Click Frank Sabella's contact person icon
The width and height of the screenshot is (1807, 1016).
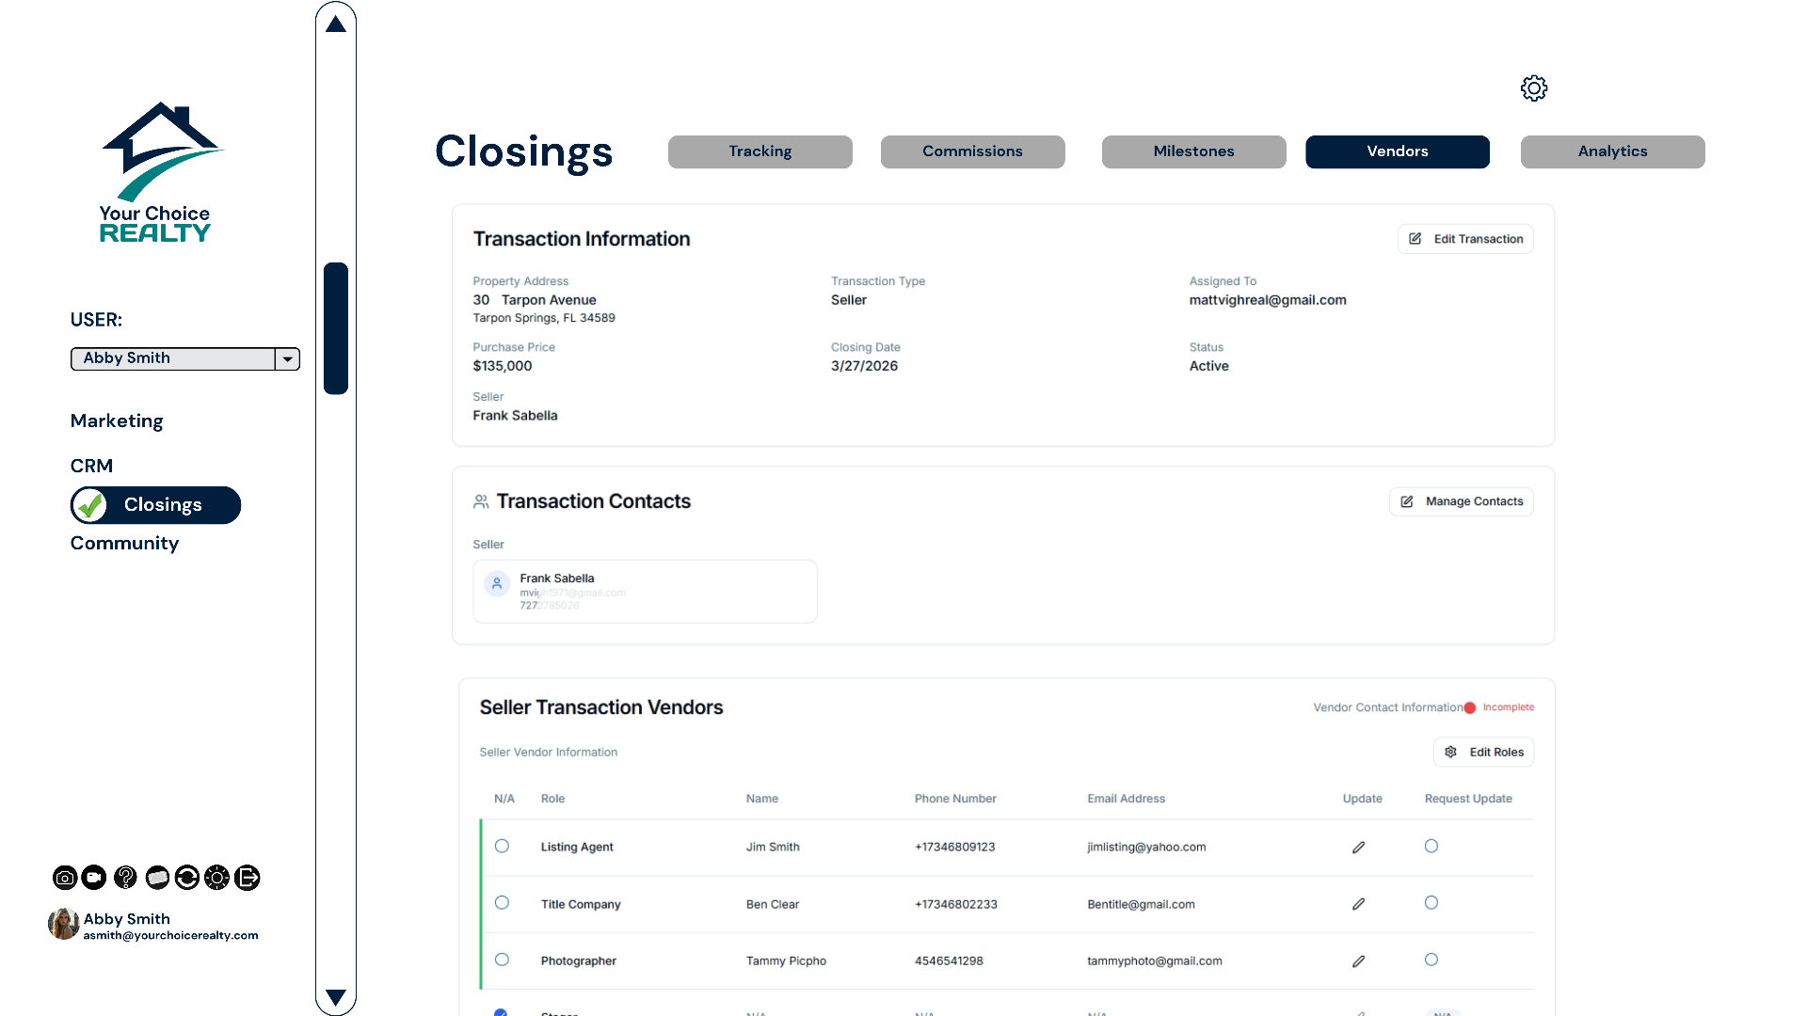tap(497, 583)
